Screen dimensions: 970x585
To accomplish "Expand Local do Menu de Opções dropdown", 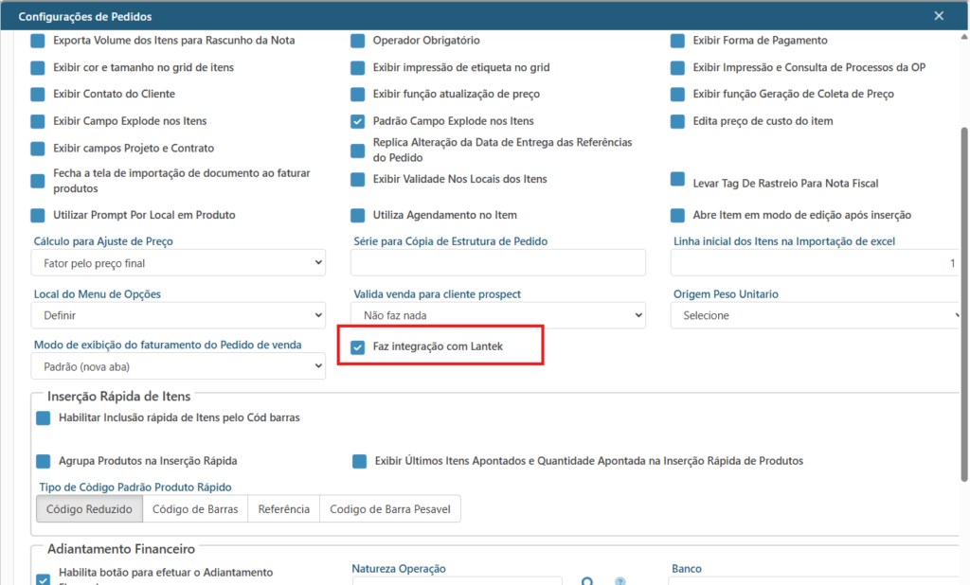I will click(179, 315).
